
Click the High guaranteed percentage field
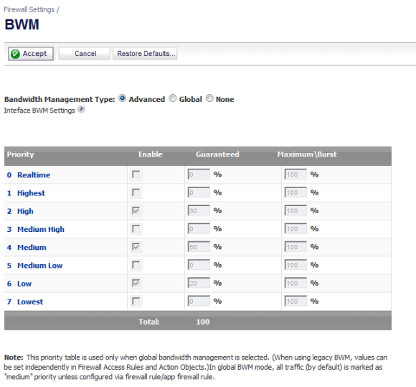[x=199, y=210]
